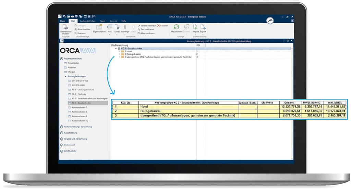The width and height of the screenshot is (351, 195).
Task: Open Mengen in sidebar
Action: click(71, 72)
